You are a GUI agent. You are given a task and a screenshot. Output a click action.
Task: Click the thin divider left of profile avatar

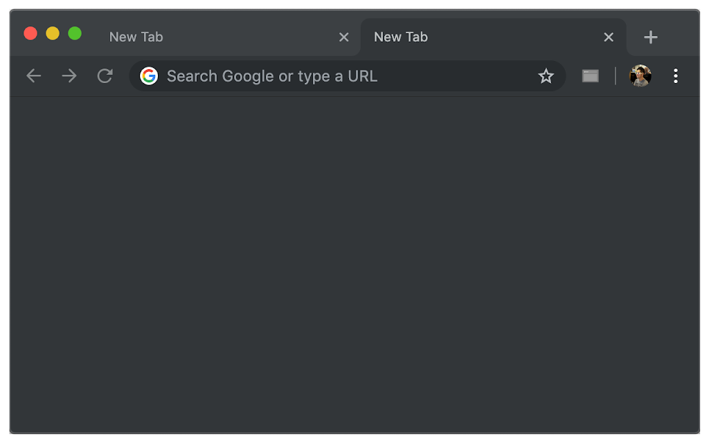click(x=616, y=76)
